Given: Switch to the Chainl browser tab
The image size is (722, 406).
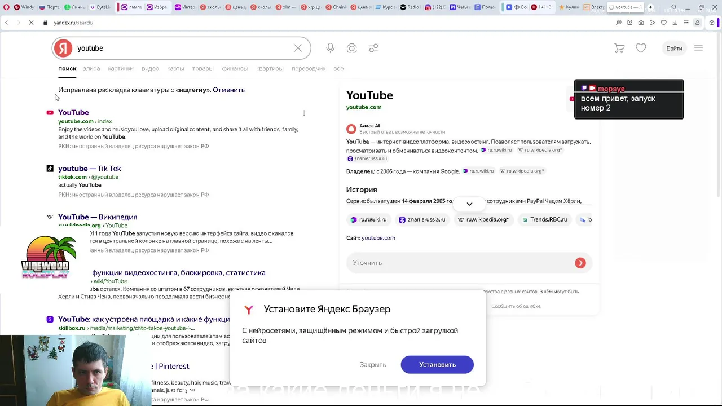Looking at the screenshot, I should tap(336, 7).
